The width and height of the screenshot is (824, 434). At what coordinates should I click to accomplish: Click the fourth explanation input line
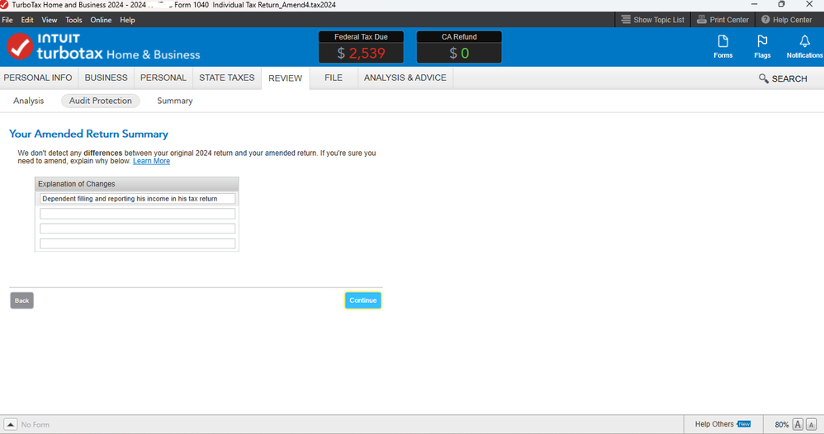pos(138,243)
